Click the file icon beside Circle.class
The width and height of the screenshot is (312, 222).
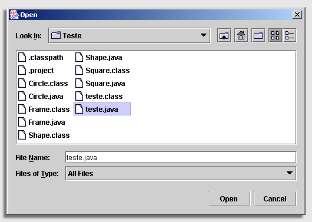pos(22,83)
